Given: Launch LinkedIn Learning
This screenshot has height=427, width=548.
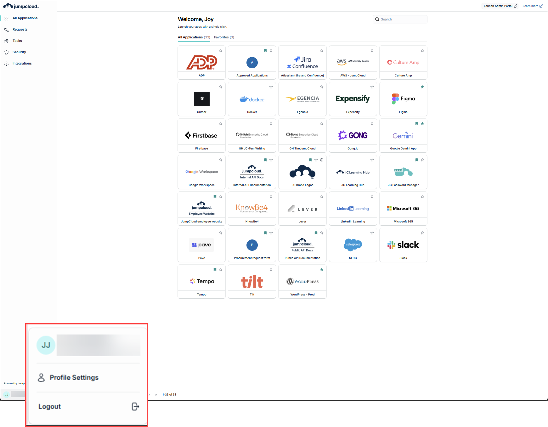Looking at the screenshot, I should (x=353, y=209).
